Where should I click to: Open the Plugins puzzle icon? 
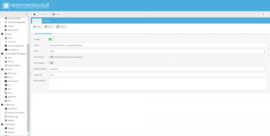pyautogui.click(x=6, y=26)
